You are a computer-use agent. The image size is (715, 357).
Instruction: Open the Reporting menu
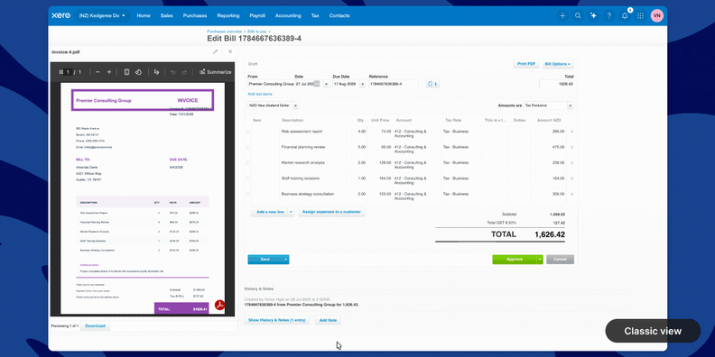(228, 15)
